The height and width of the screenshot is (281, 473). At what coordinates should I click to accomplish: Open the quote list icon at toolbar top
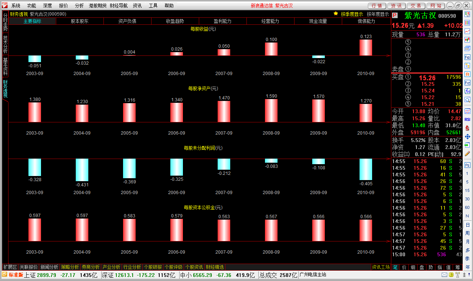467,14
